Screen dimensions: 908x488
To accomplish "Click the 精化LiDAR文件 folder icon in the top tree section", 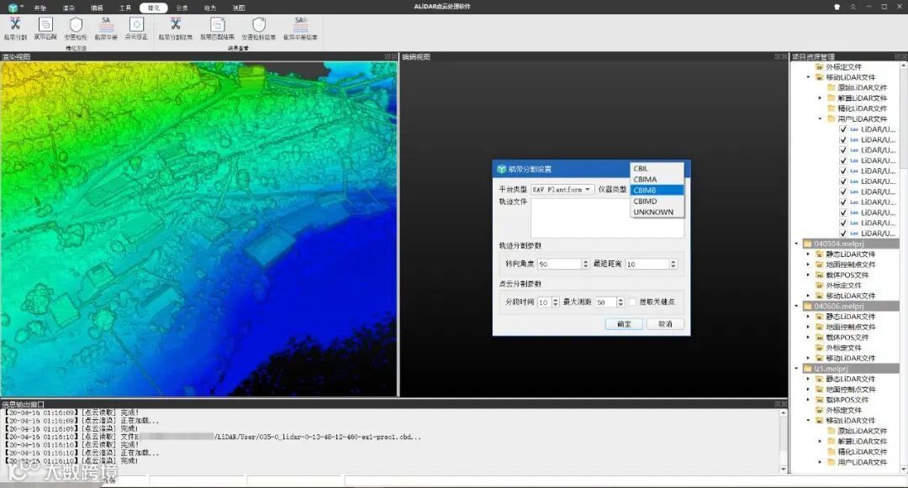I will [x=831, y=108].
